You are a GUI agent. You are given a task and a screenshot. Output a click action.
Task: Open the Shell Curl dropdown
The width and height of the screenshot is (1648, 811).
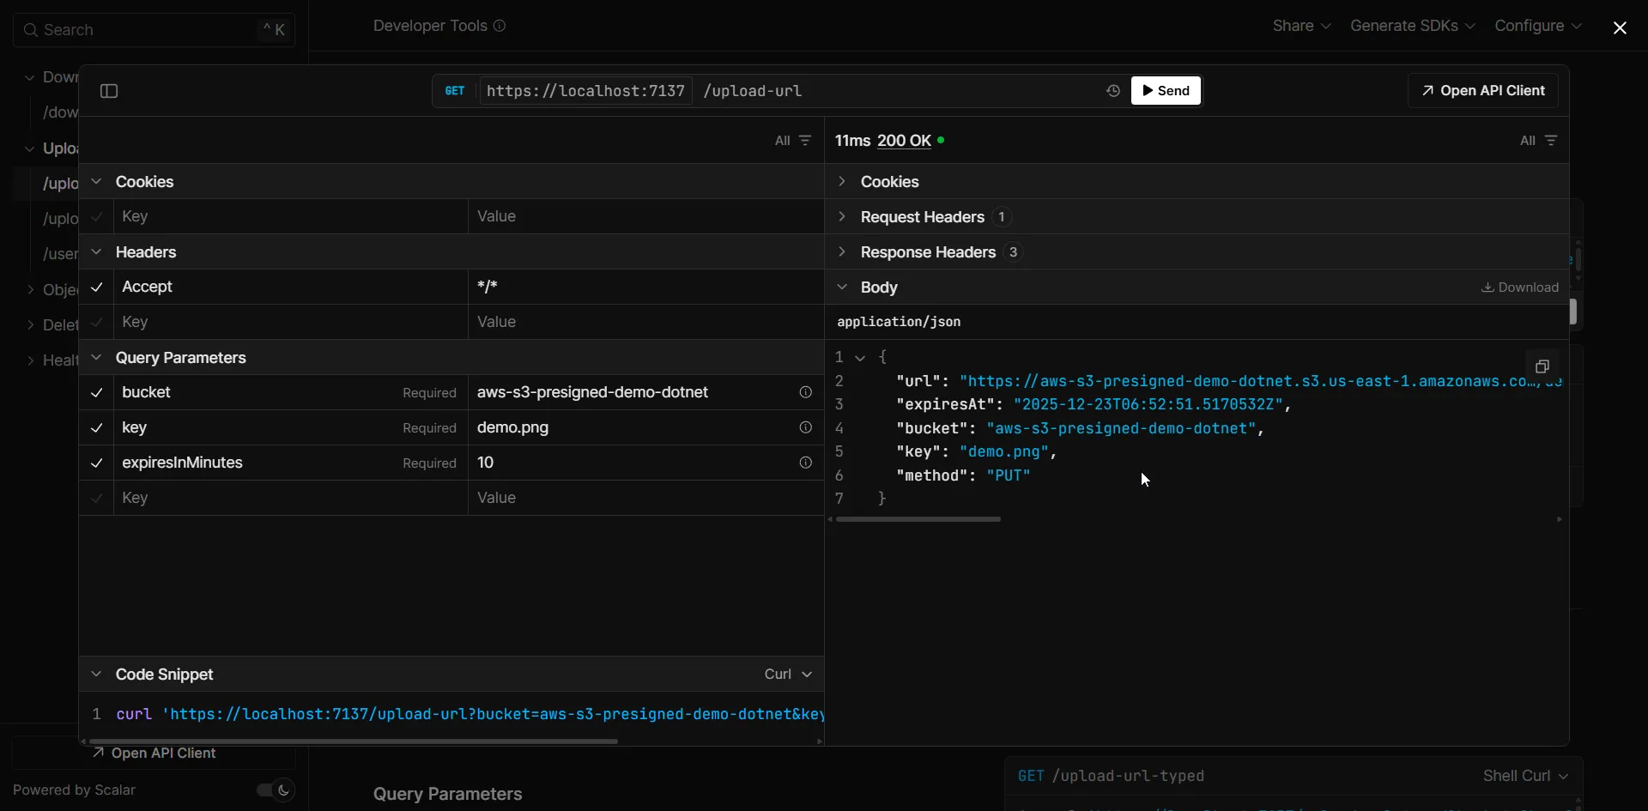click(1526, 776)
